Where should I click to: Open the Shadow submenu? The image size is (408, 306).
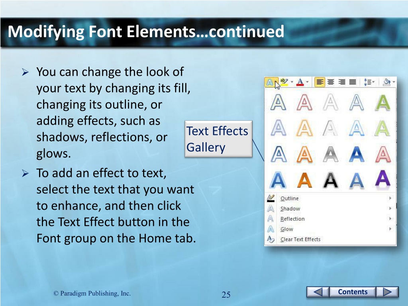point(330,209)
